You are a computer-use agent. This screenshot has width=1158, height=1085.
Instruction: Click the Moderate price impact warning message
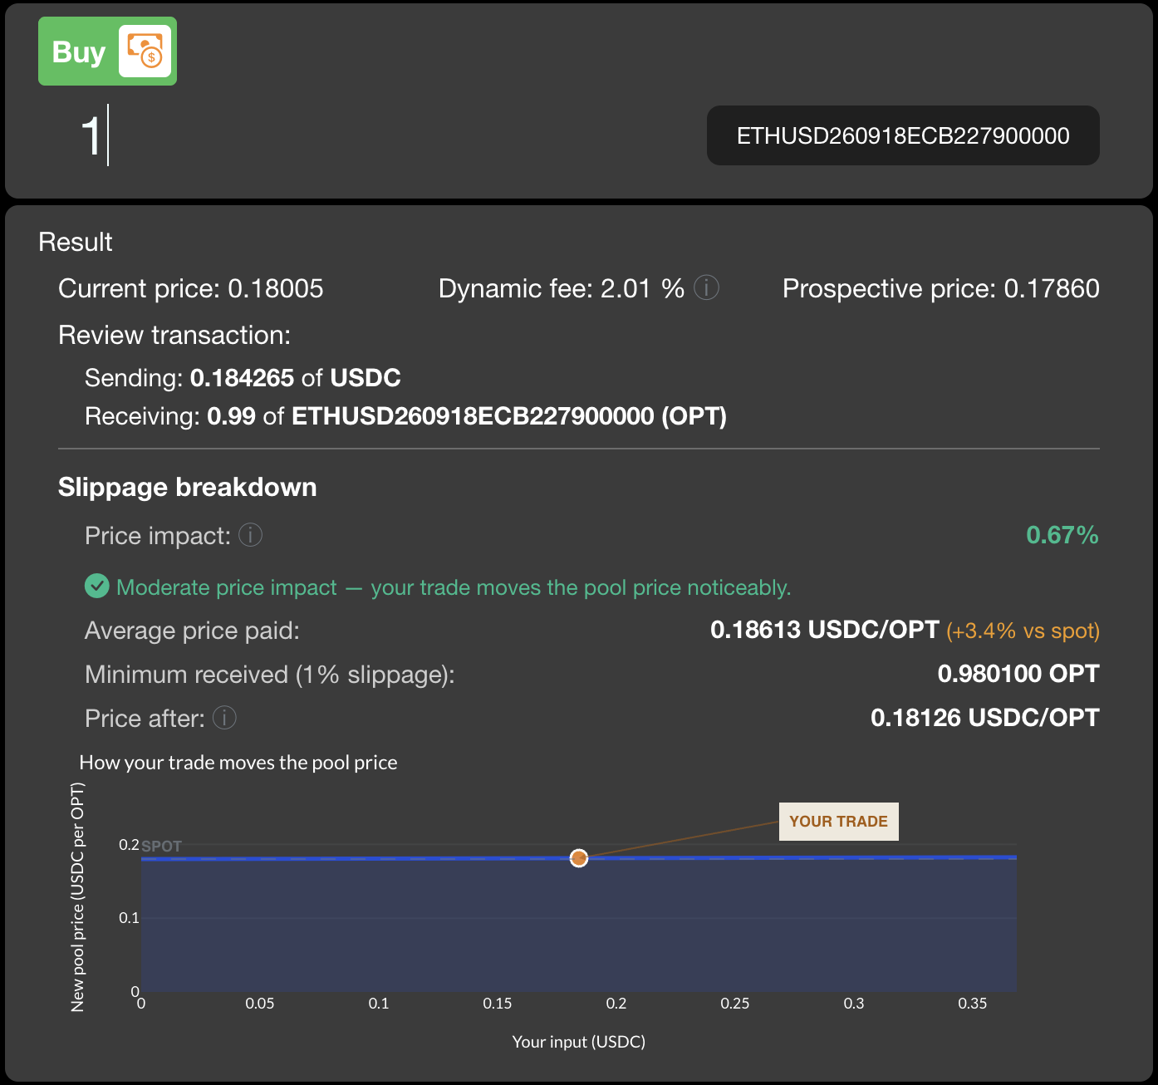click(x=454, y=587)
